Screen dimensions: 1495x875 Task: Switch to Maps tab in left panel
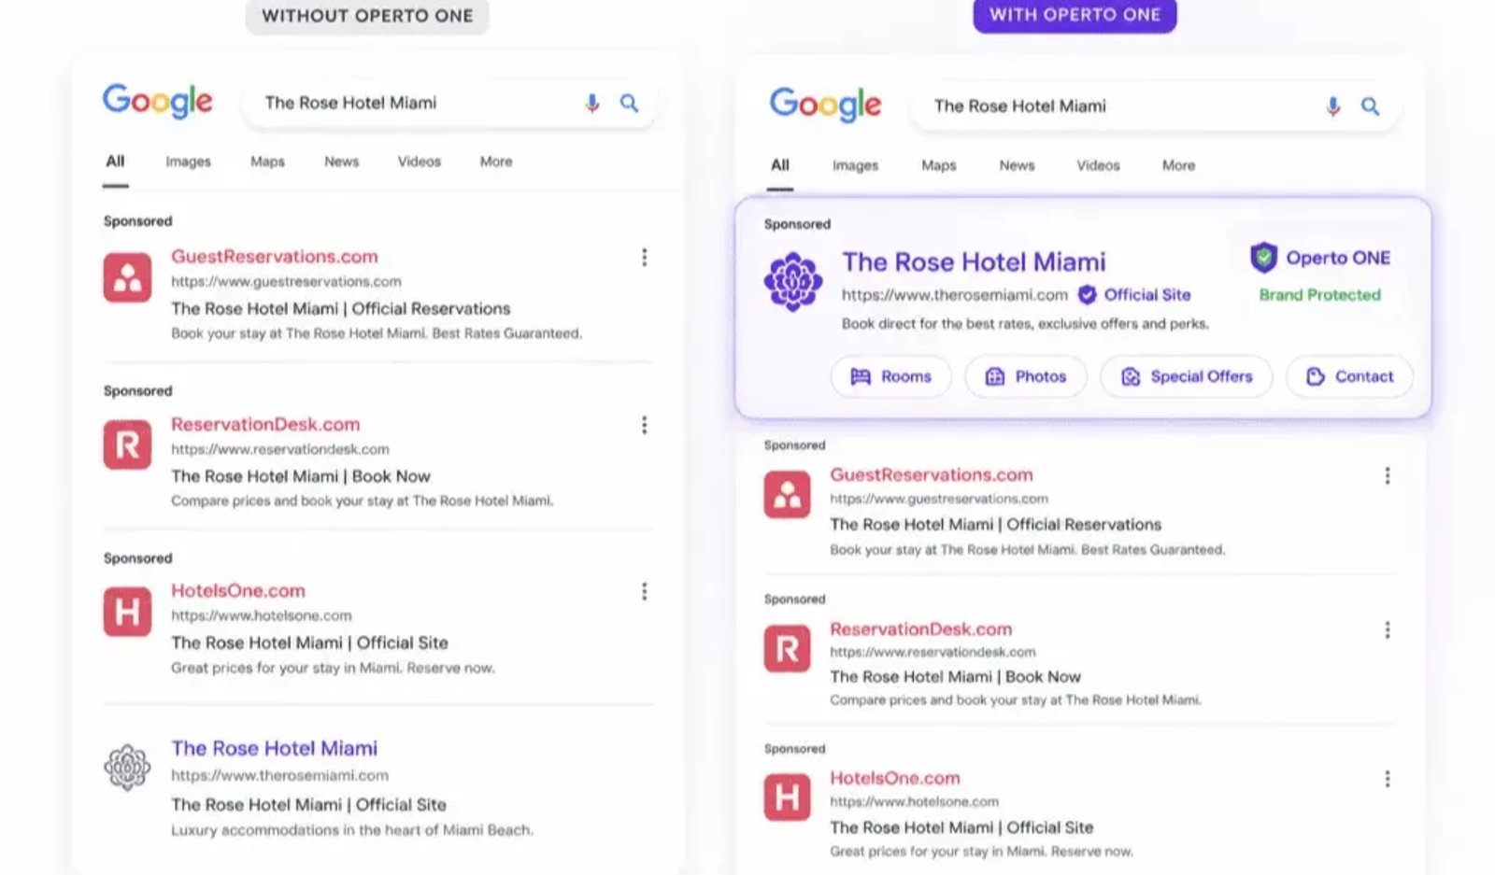267,162
